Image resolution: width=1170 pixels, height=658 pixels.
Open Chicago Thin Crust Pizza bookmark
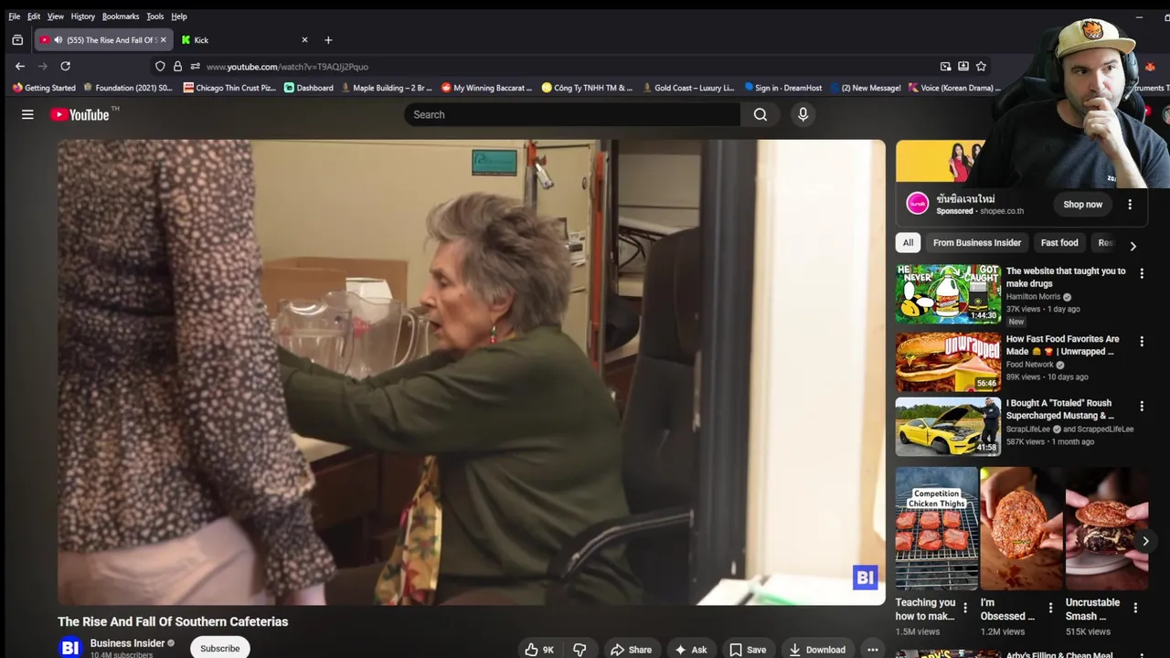pyautogui.click(x=229, y=88)
